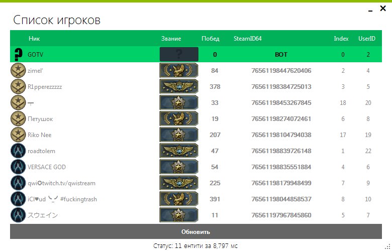Minimize the Список игроков window
This screenshot has width=392, height=251.
[370, 11]
